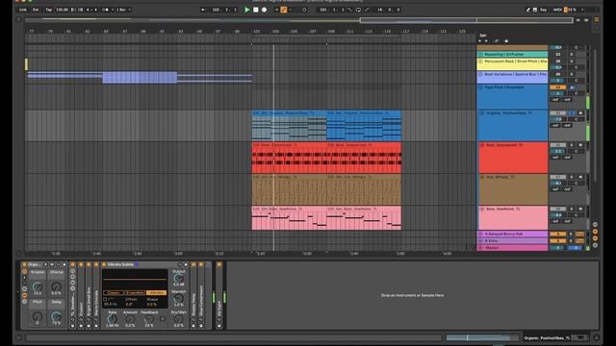Click the arrangement overview bar
This screenshot has width=616, height=346.
tap(298, 20)
